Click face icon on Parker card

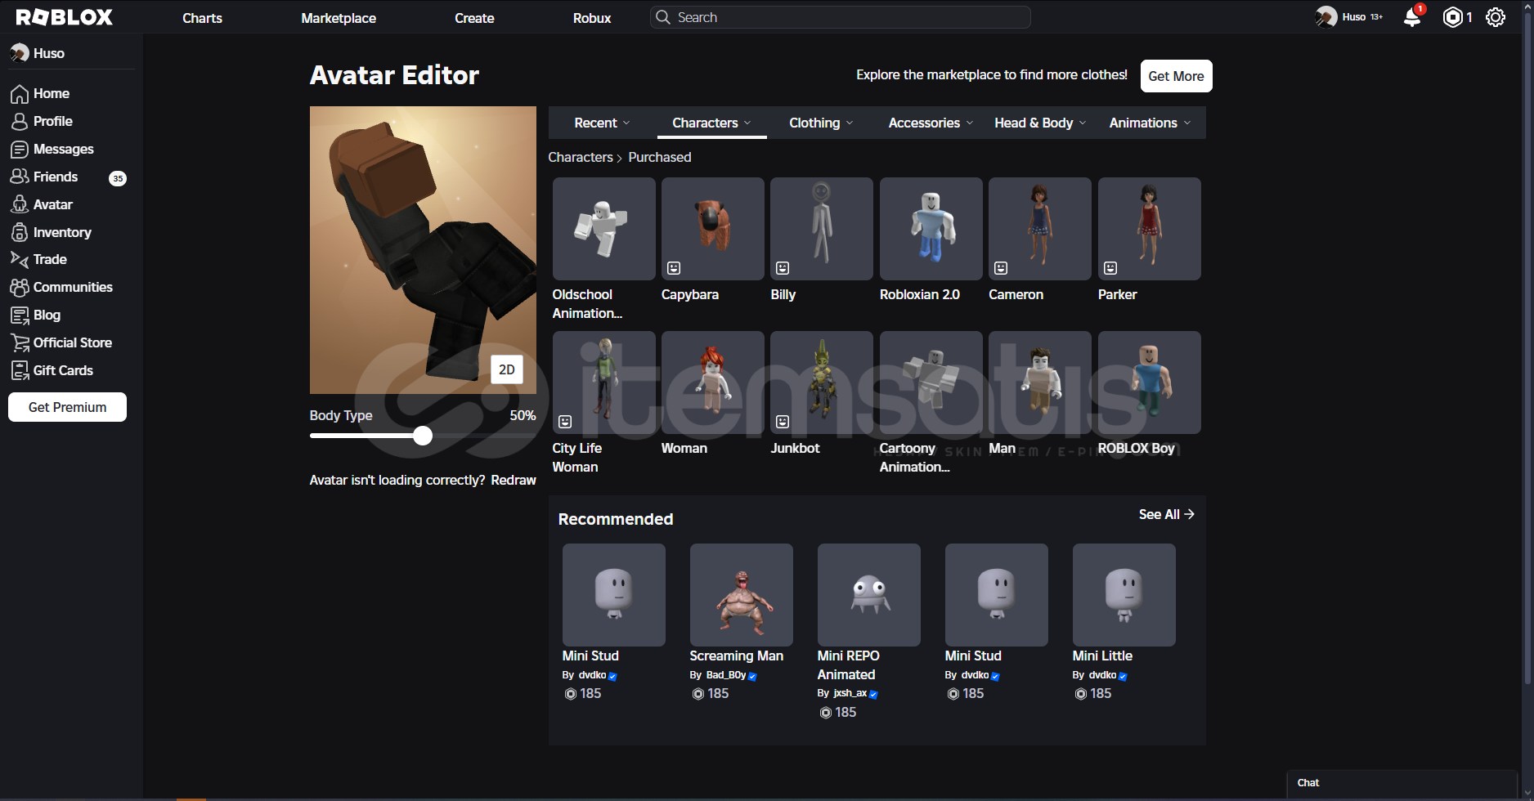point(1110,268)
